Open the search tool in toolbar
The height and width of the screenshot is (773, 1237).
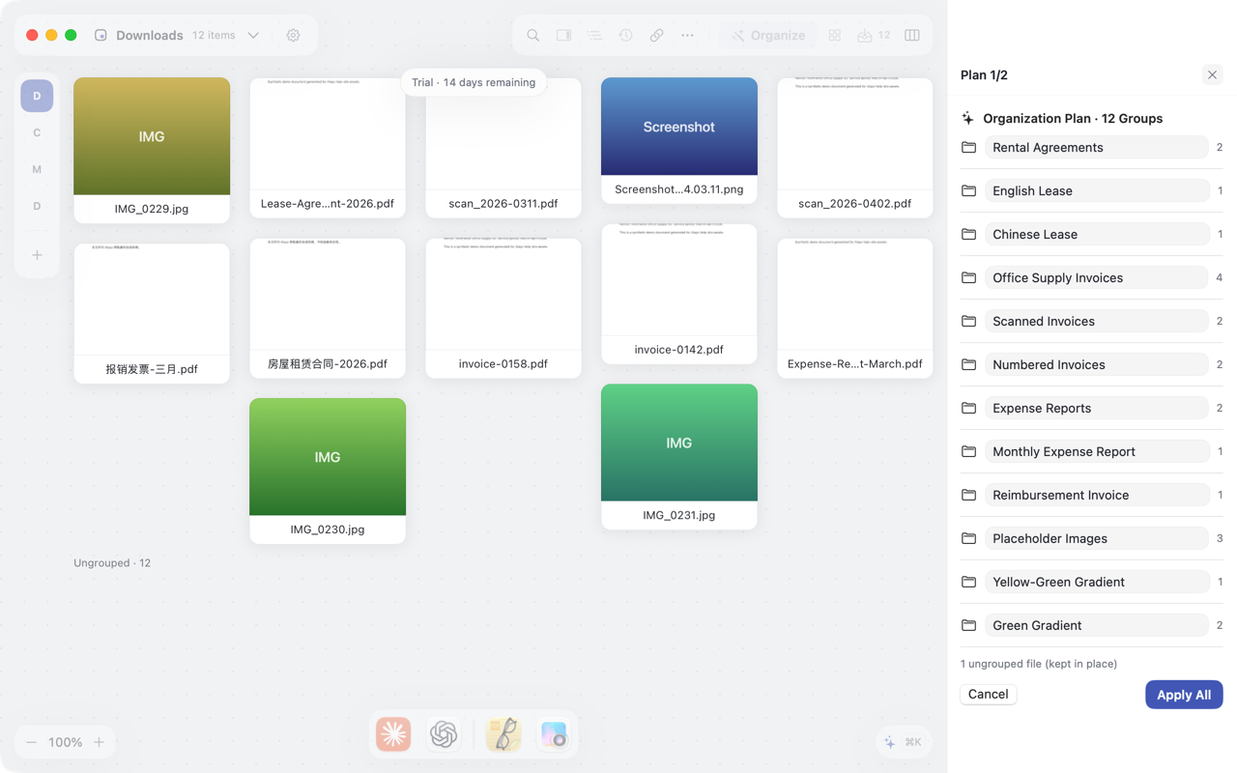pos(532,36)
